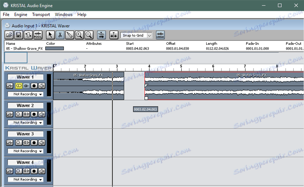304x187 pixels.
Task: Open the audio POOL window
Action: (38, 35)
